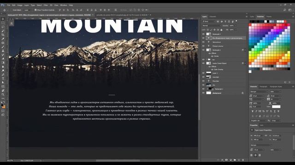The image size is (295, 165).
Task: Select the Zoom tool
Action: (x=3, y=94)
